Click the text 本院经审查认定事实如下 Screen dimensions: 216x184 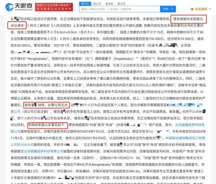[x=48, y=125]
